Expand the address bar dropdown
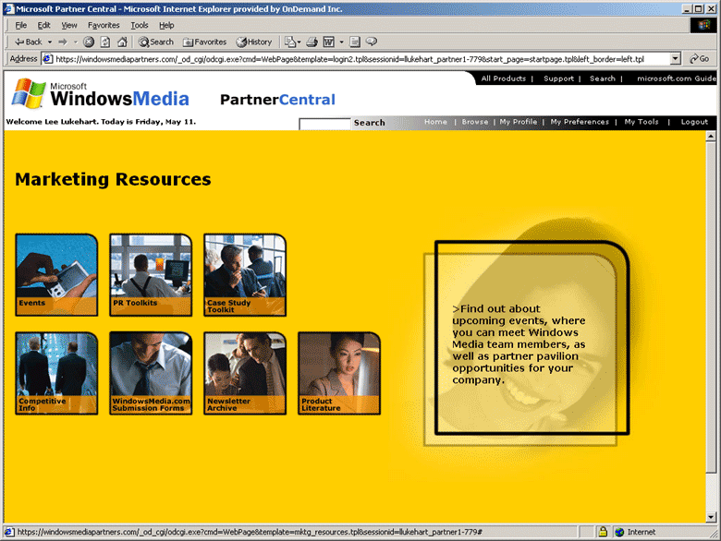This screenshot has width=721, height=541. coord(675,59)
